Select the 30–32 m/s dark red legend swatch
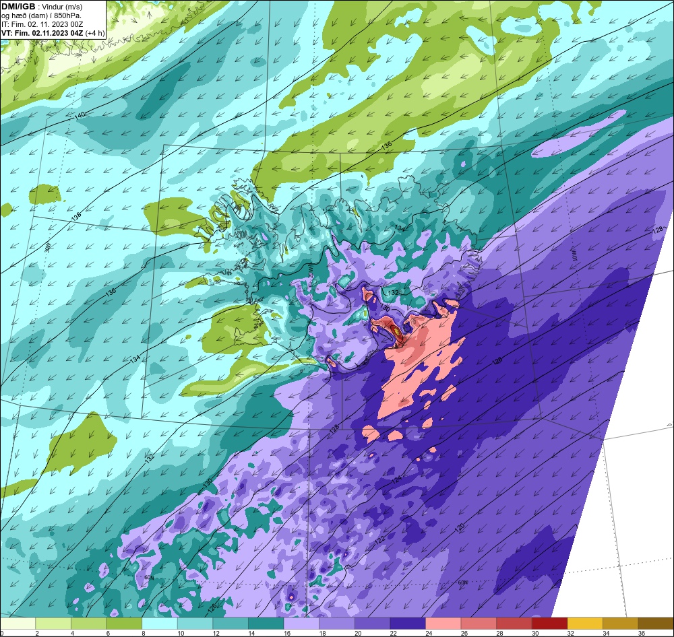Screen dimensions: 674x637 click(550, 624)
